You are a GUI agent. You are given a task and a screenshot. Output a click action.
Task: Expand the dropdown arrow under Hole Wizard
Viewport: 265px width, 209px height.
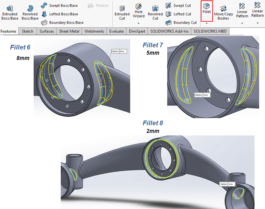[x=139, y=23]
